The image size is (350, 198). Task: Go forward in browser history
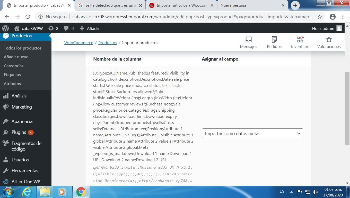coord(17,17)
